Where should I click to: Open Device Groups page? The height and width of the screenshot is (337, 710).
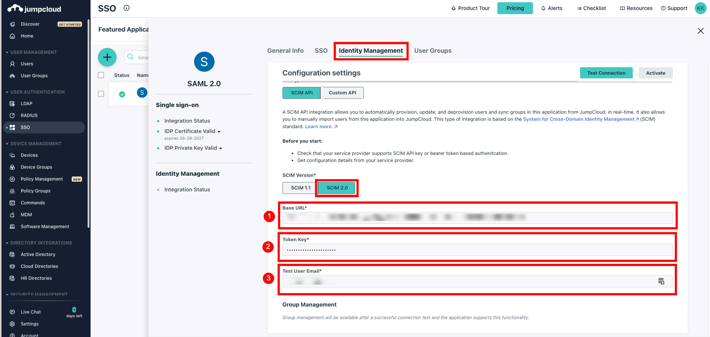tap(36, 167)
